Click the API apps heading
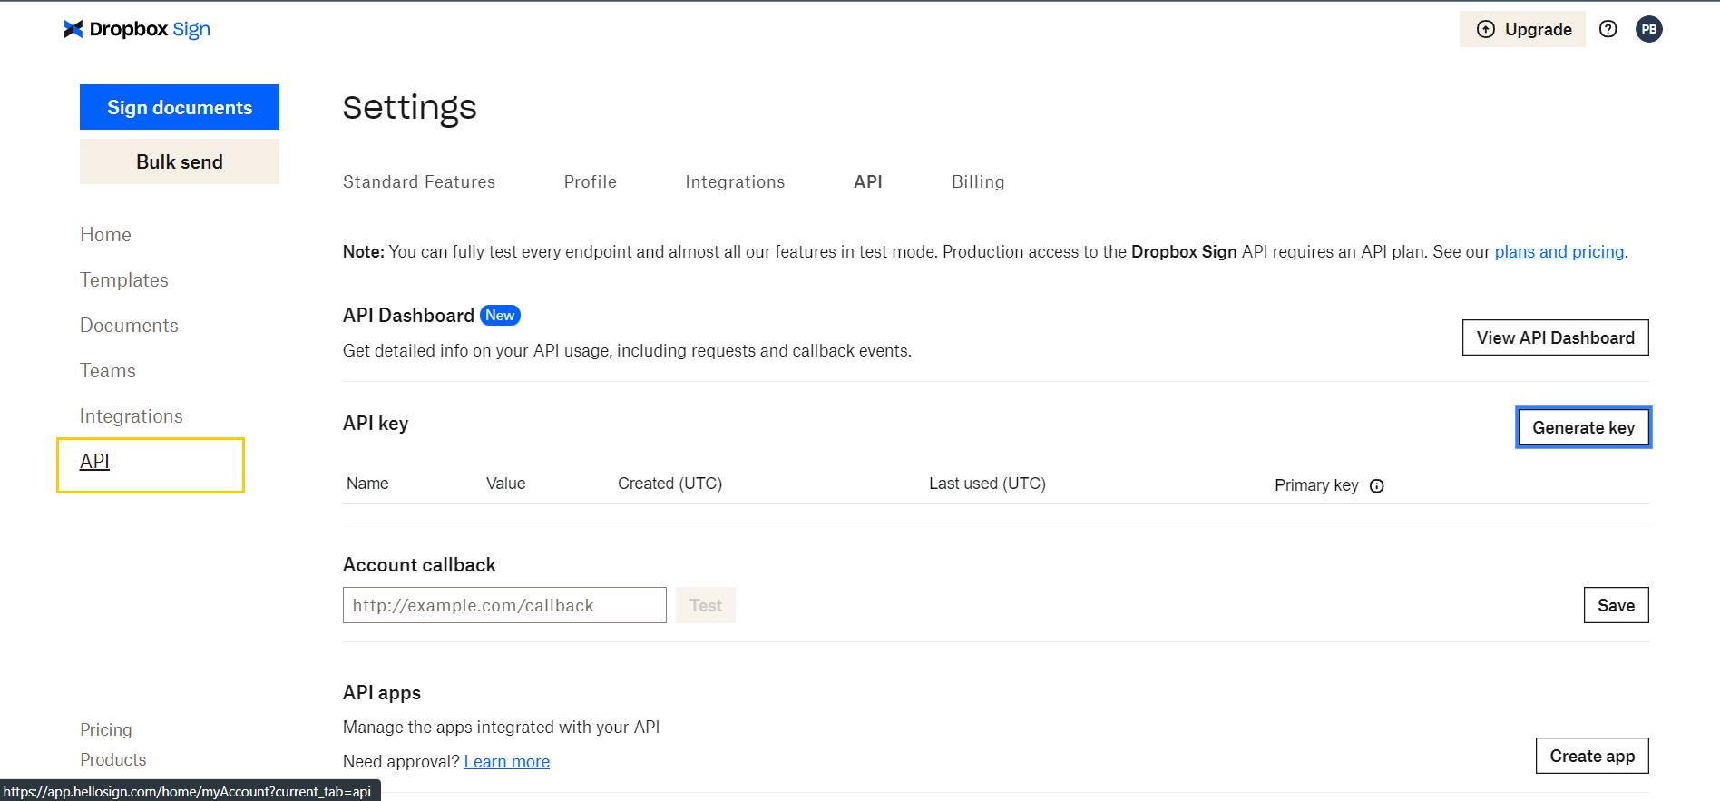This screenshot has width=1720, height=801. [x=382, y=693]
